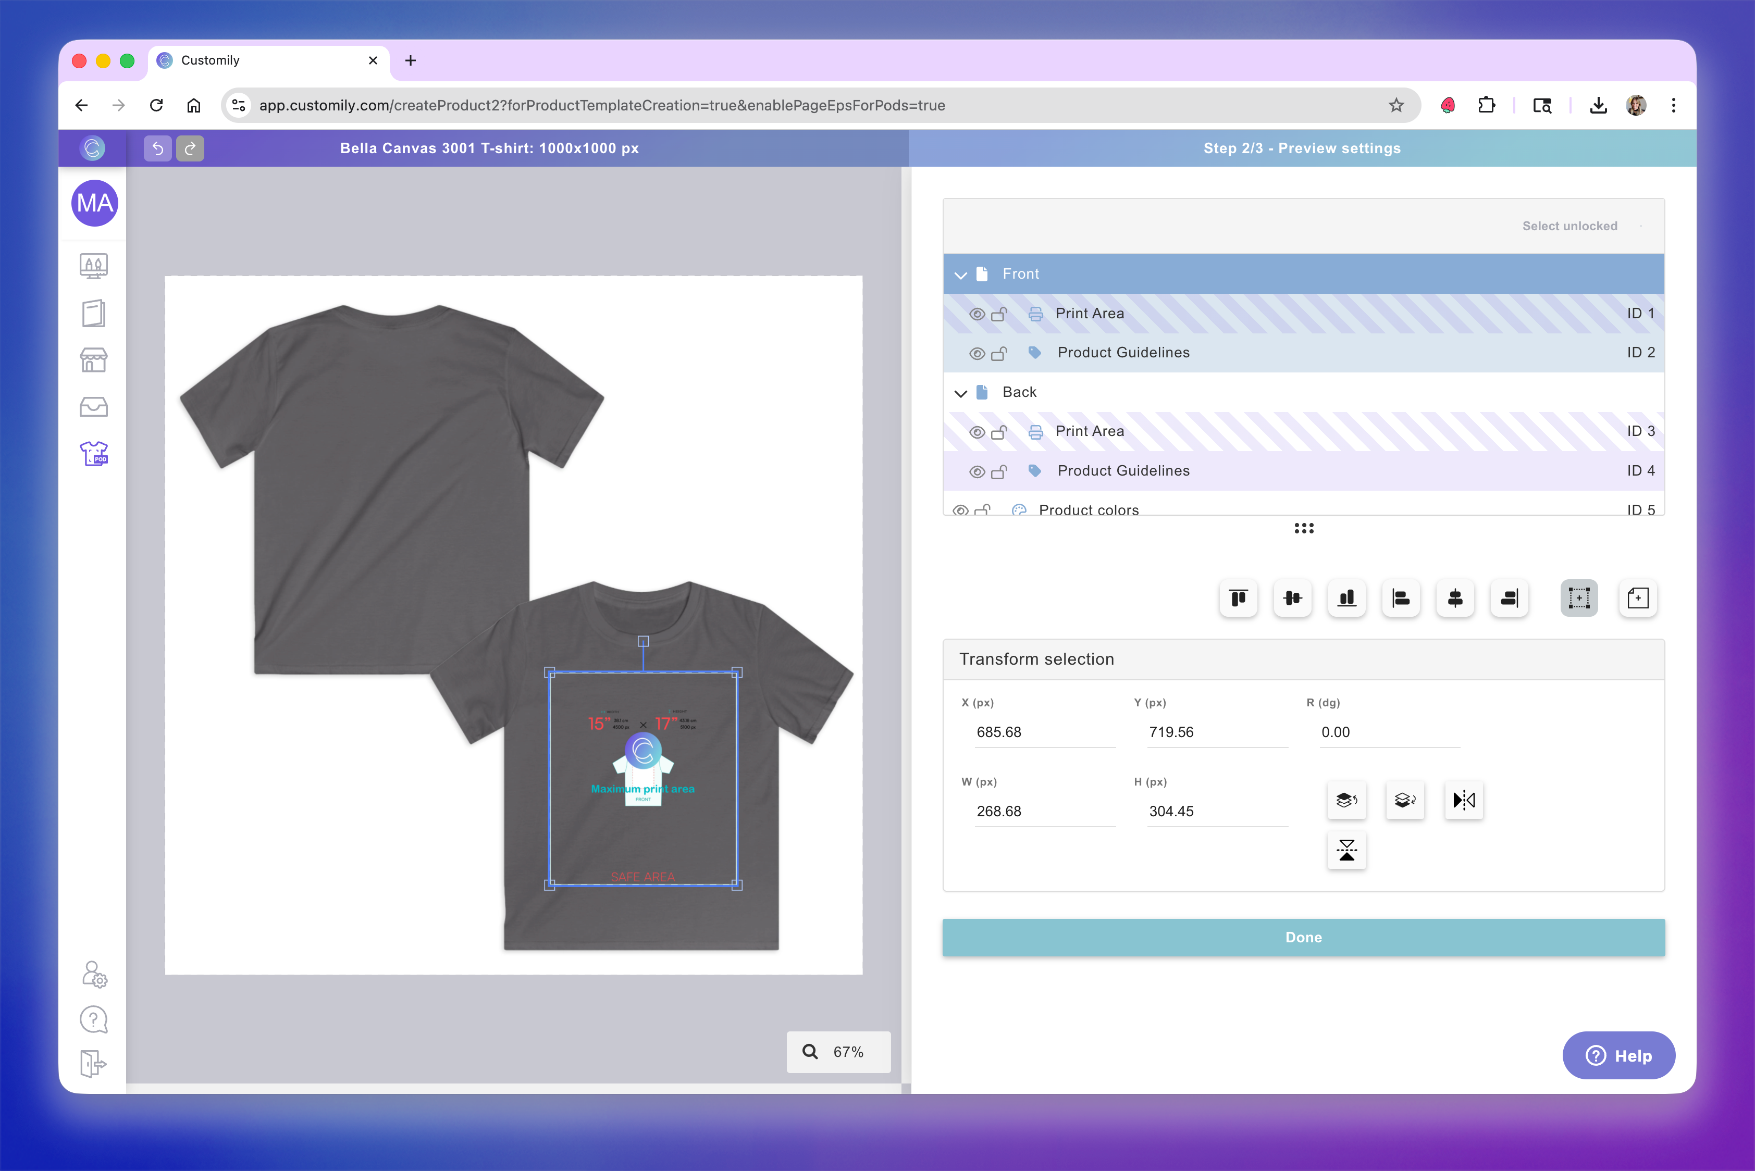Open the store sidebar icon
Viewport: 1755px width, 1171px height.
(93, 360)
